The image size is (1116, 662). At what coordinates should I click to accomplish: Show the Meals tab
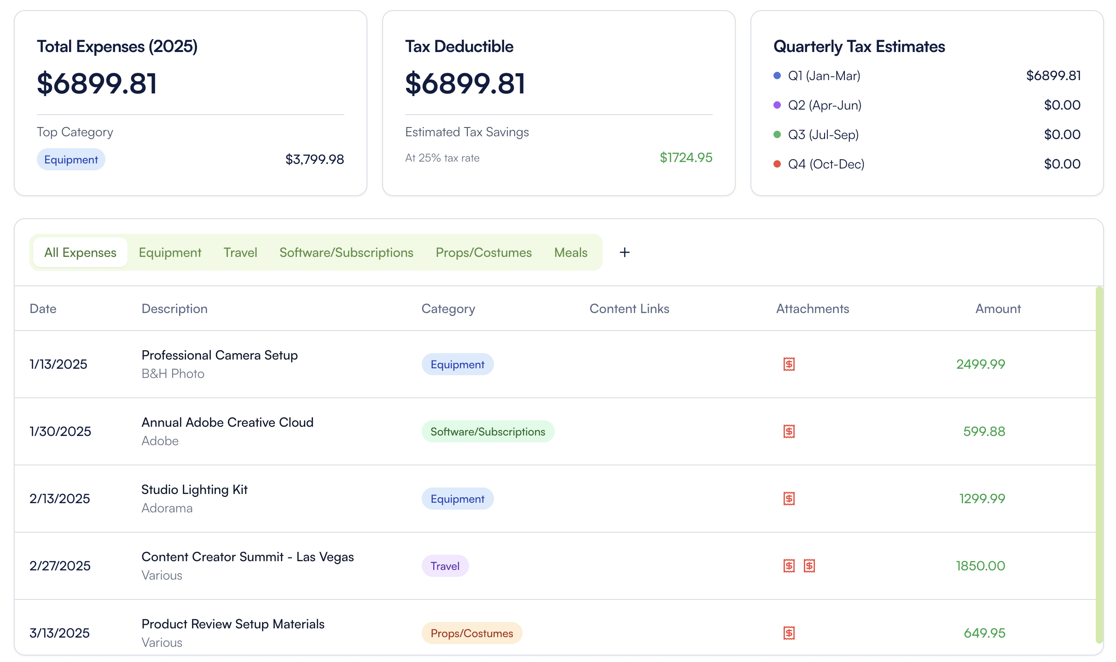[x=571, y=252]
